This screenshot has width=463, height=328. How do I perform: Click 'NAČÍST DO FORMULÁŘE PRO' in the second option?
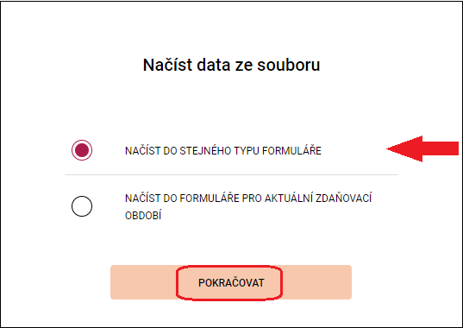[193, 198]
